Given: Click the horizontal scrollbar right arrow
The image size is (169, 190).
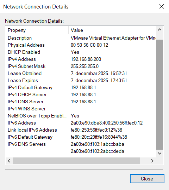Looking at the screenshot, I should 152,161.
